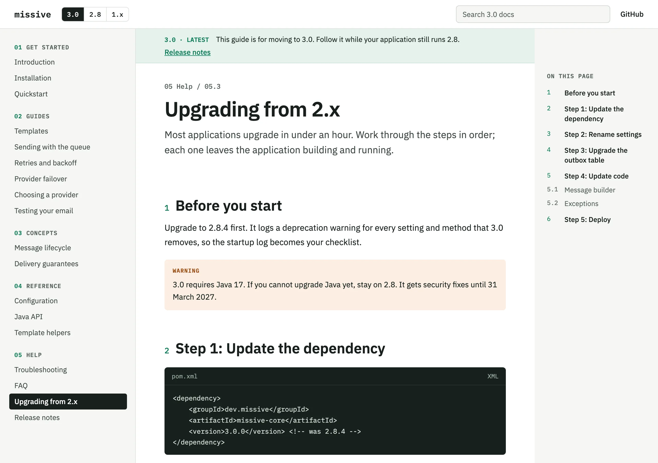Open Message lifecycle concept page
The width and height of the screenshot is (658, 463).
click(x=43, y=248)
